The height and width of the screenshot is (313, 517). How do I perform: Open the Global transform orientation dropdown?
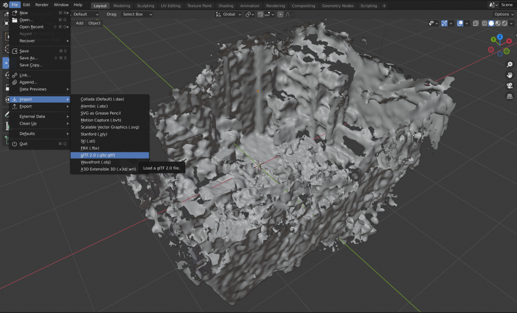(228, 14)
